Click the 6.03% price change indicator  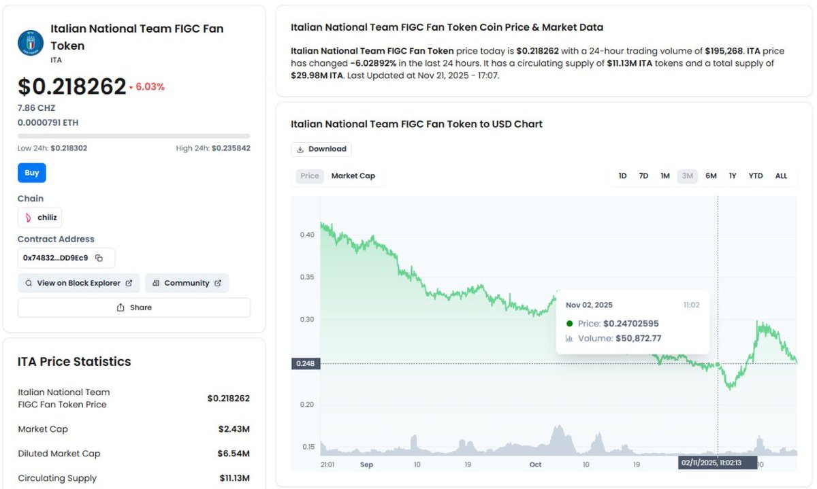(147, 87)
